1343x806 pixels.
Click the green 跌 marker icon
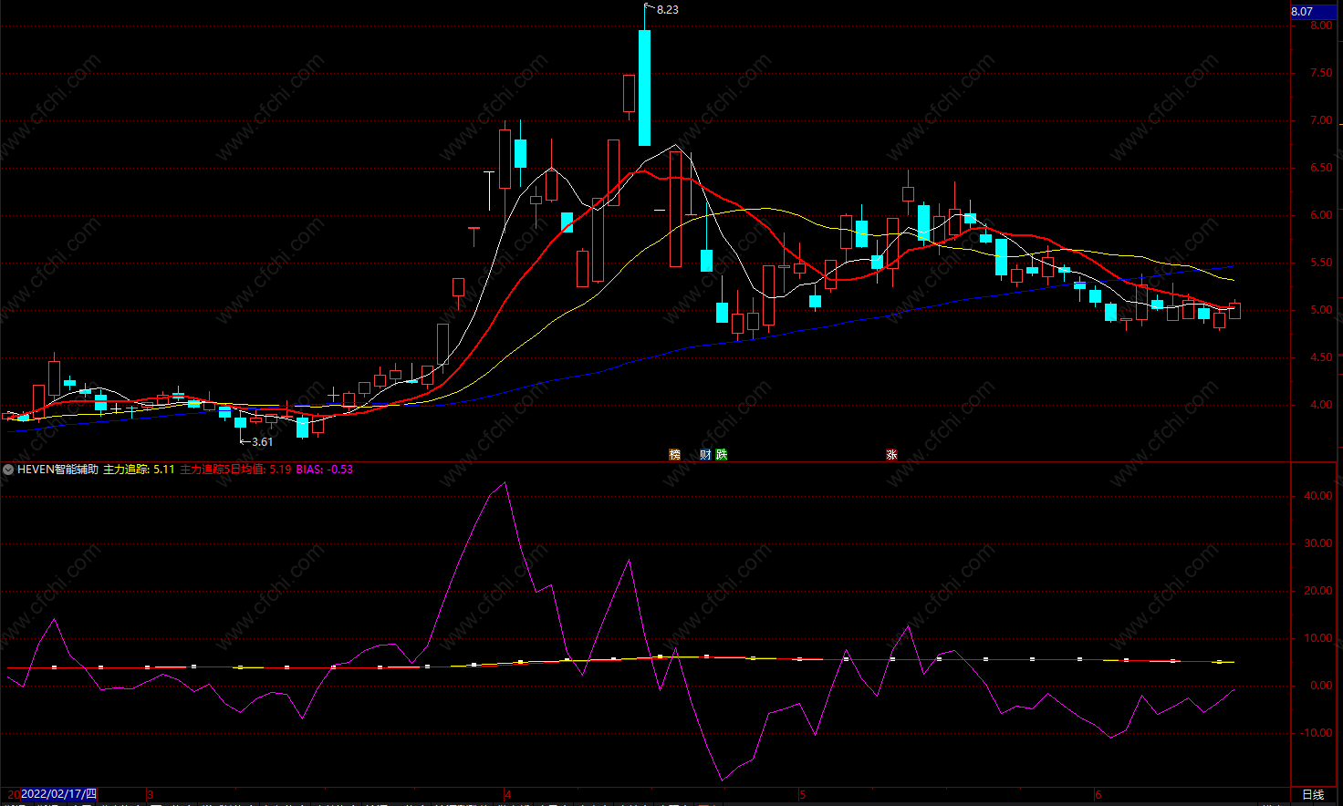722,454
